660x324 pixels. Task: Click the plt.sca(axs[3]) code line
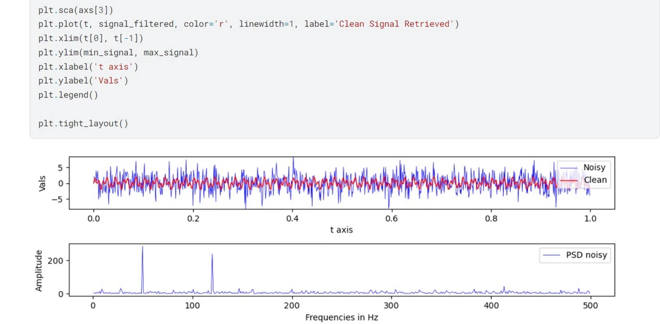75,10
